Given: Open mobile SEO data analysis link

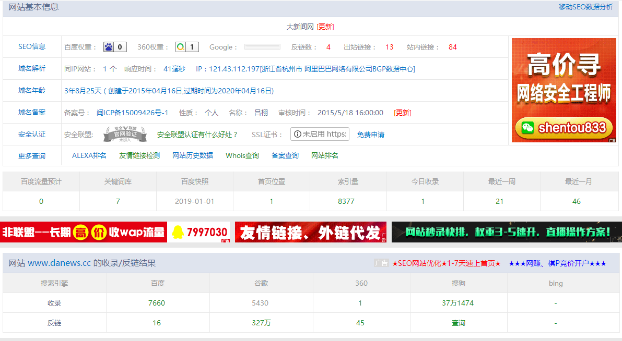Looking at the screenshot, I should click(x=585, y=7).
